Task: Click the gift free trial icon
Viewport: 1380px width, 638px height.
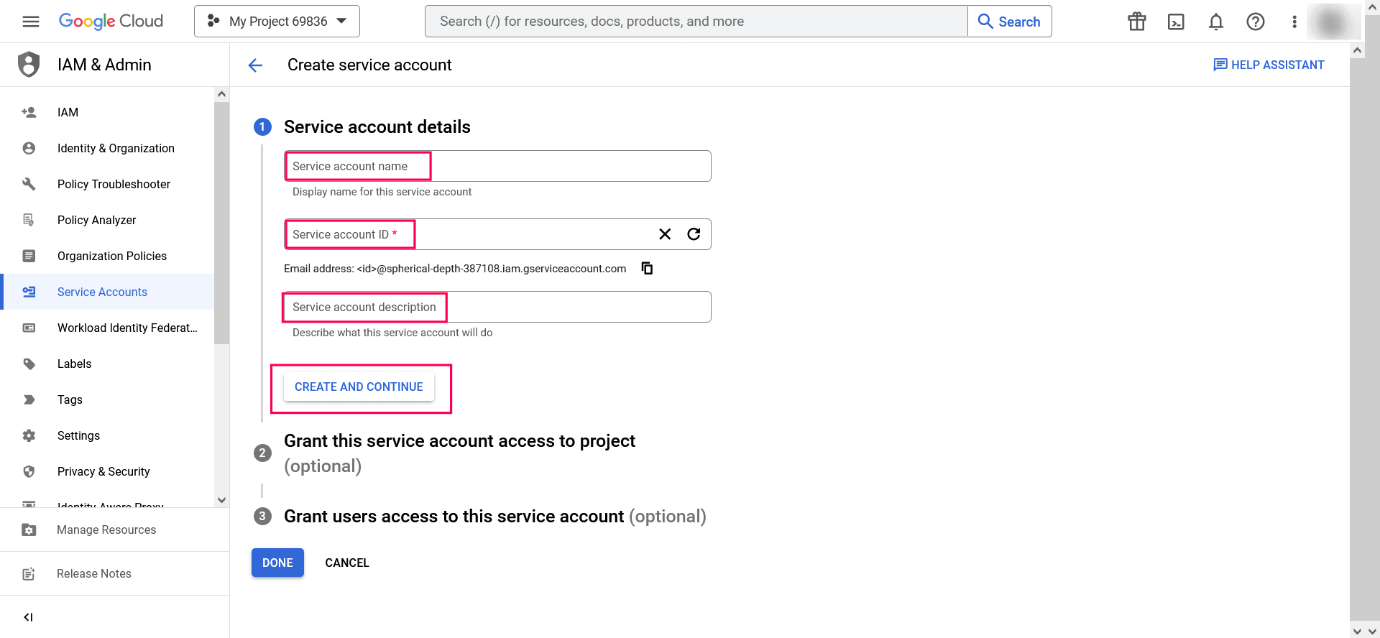Action: coord(1136,22)
